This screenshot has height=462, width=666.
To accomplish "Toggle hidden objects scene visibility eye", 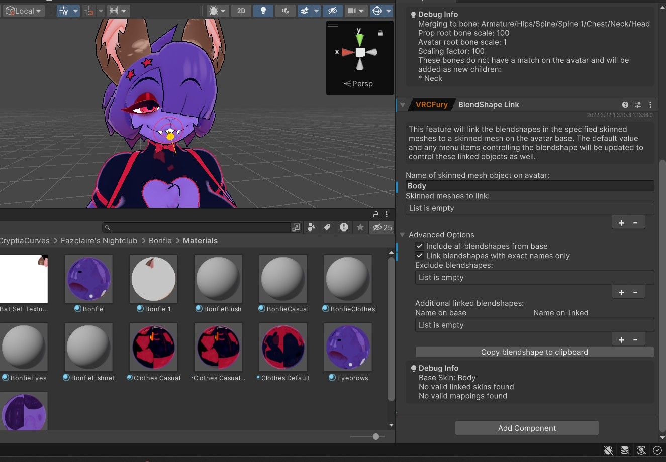I will point(332,11).
